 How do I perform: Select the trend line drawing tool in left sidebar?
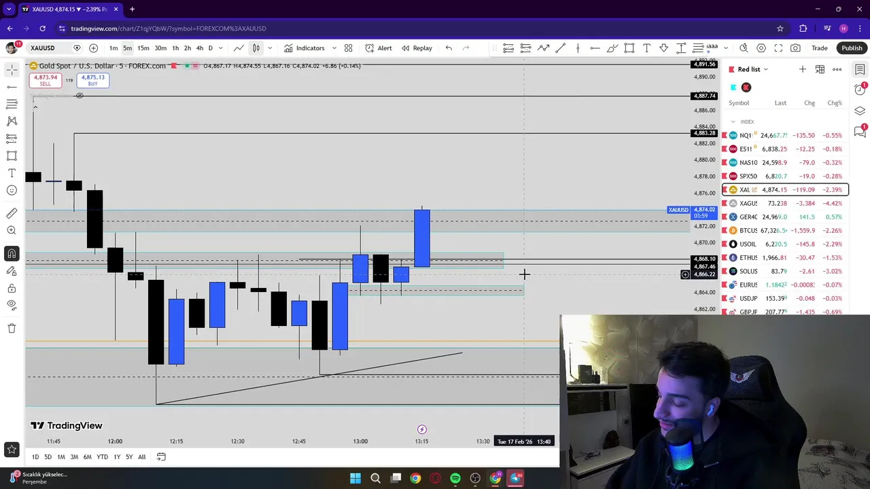(12, 87)
